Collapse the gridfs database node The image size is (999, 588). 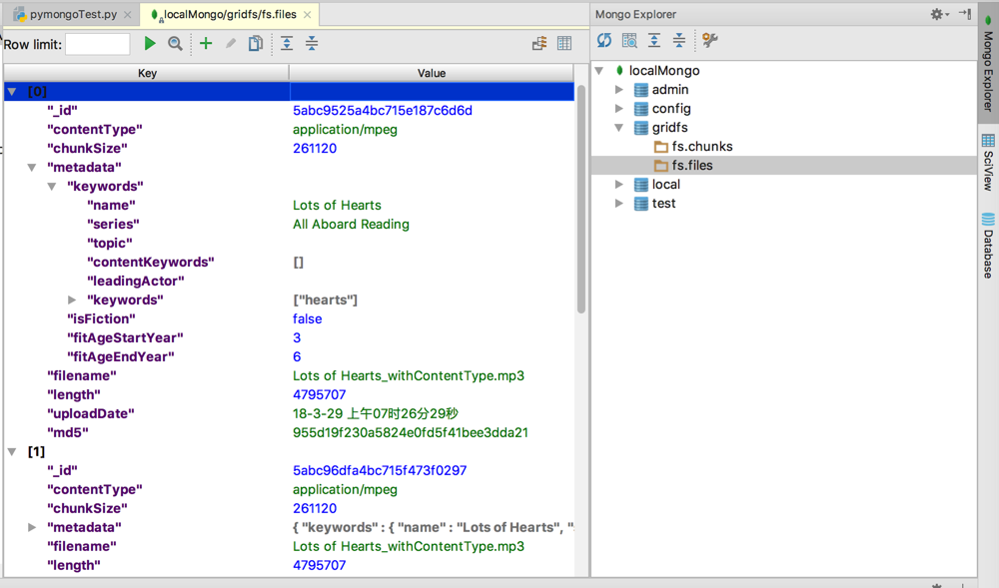coord(619,128)
